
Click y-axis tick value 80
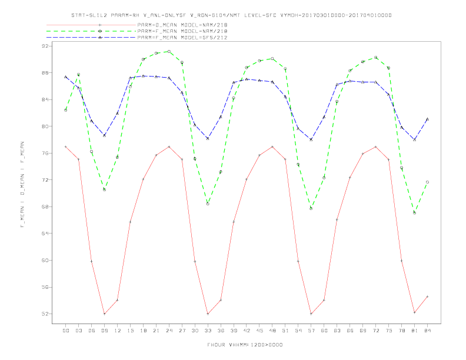(45, 126)
